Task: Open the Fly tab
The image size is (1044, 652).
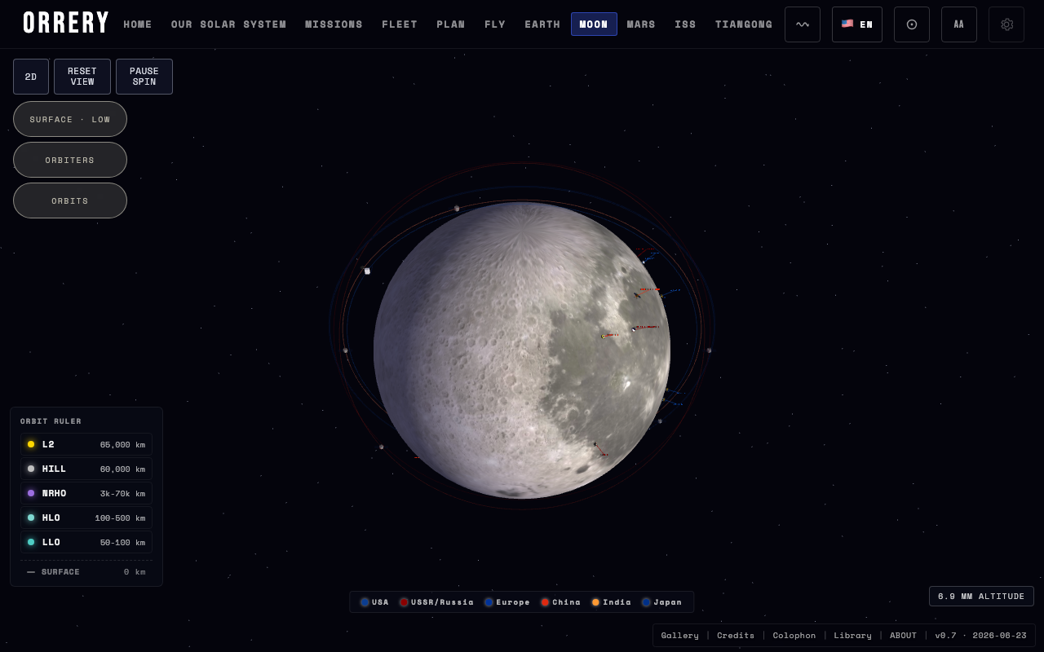Action: [x=495, y=24]
